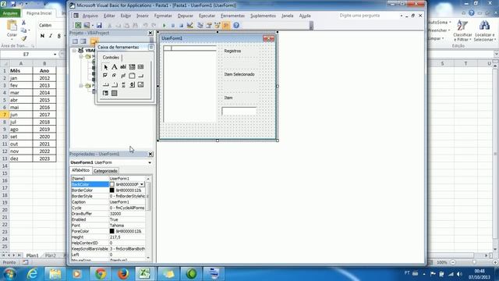Select the Frame control in the toolbox
Screen dimensions: 499x281
[x=132, y=76]
